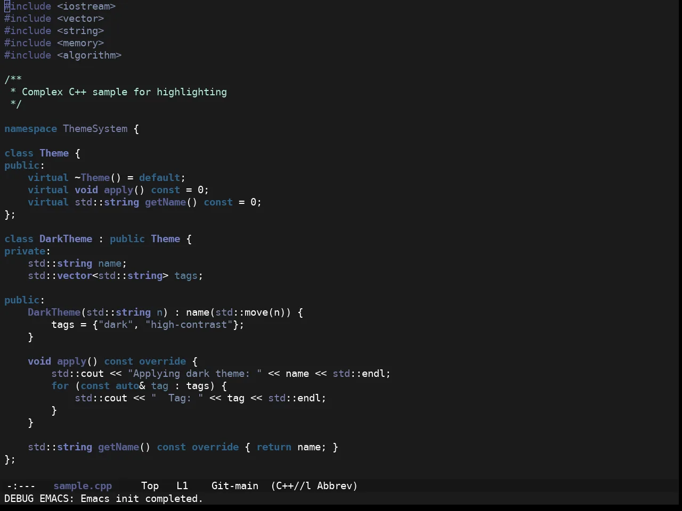Click 'getName' in the virtual std::string line
Image resolution: width=682 pixels, height=511 pixels.
(x=166, y=202)
